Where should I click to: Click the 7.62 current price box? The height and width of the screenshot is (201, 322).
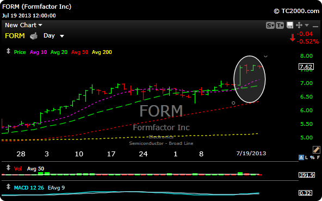[306, 66]
